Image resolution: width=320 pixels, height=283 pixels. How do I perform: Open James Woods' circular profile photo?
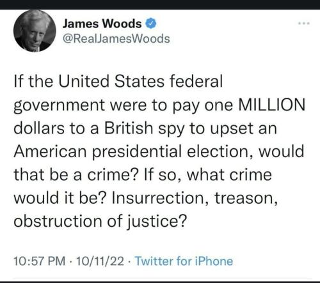coord(35,31)
